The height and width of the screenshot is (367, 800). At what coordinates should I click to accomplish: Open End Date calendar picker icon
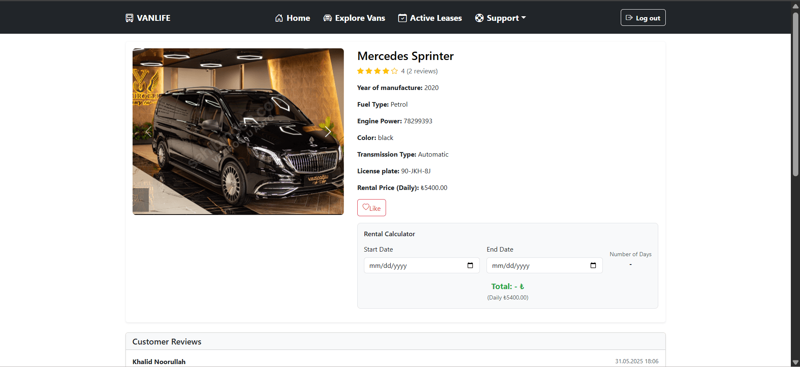pyautogui.click(x=593, y=265)
